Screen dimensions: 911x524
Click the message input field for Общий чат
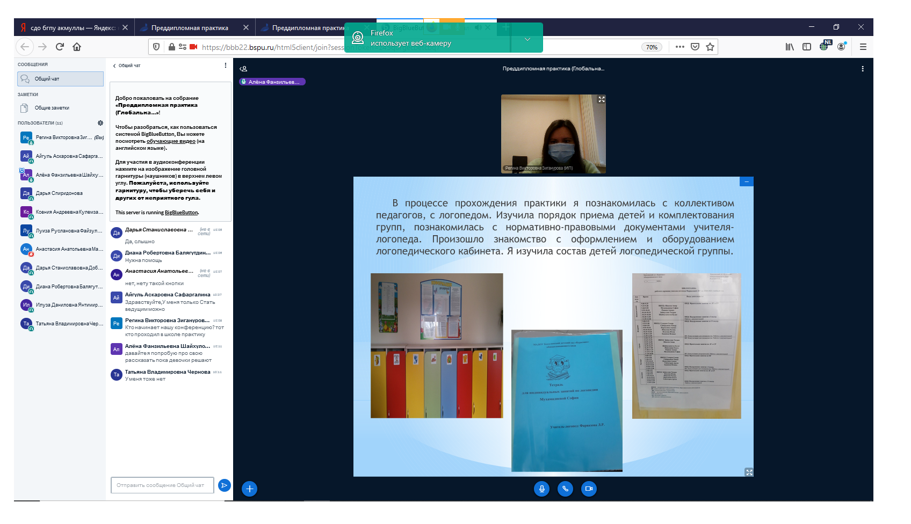(162, 485)
